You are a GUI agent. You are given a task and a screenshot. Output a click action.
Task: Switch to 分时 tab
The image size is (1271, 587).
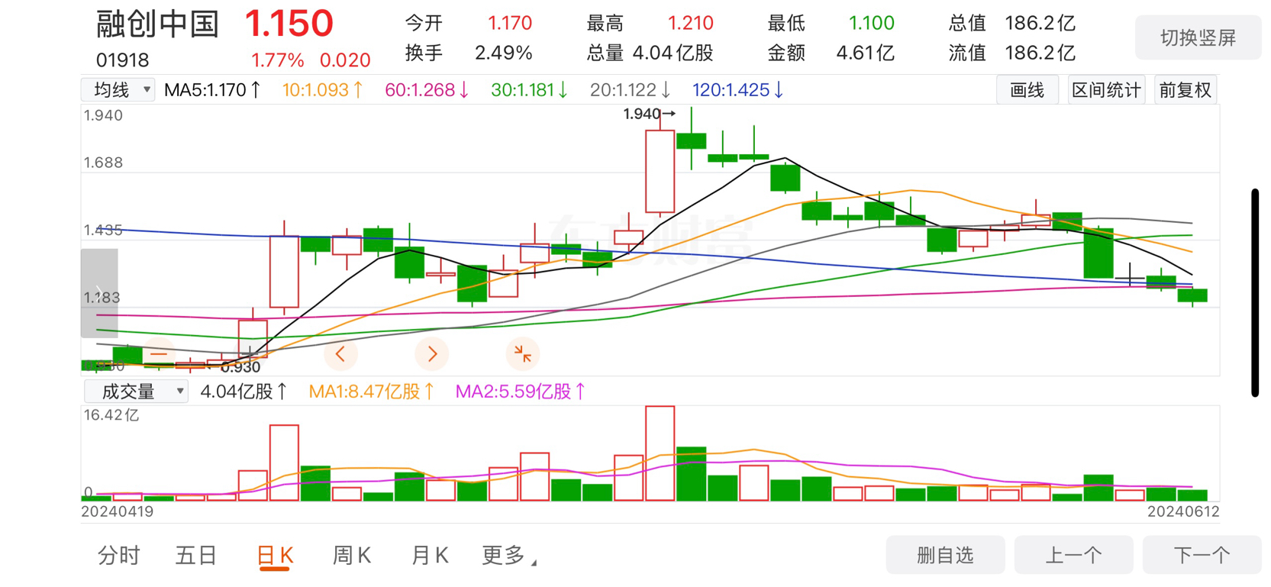pyautogui.click(x=119, y=556)
